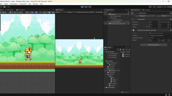Switch to the Console tab
This screenshot has width=172, height=96.
pyautogui.click(x=146, y=10)
